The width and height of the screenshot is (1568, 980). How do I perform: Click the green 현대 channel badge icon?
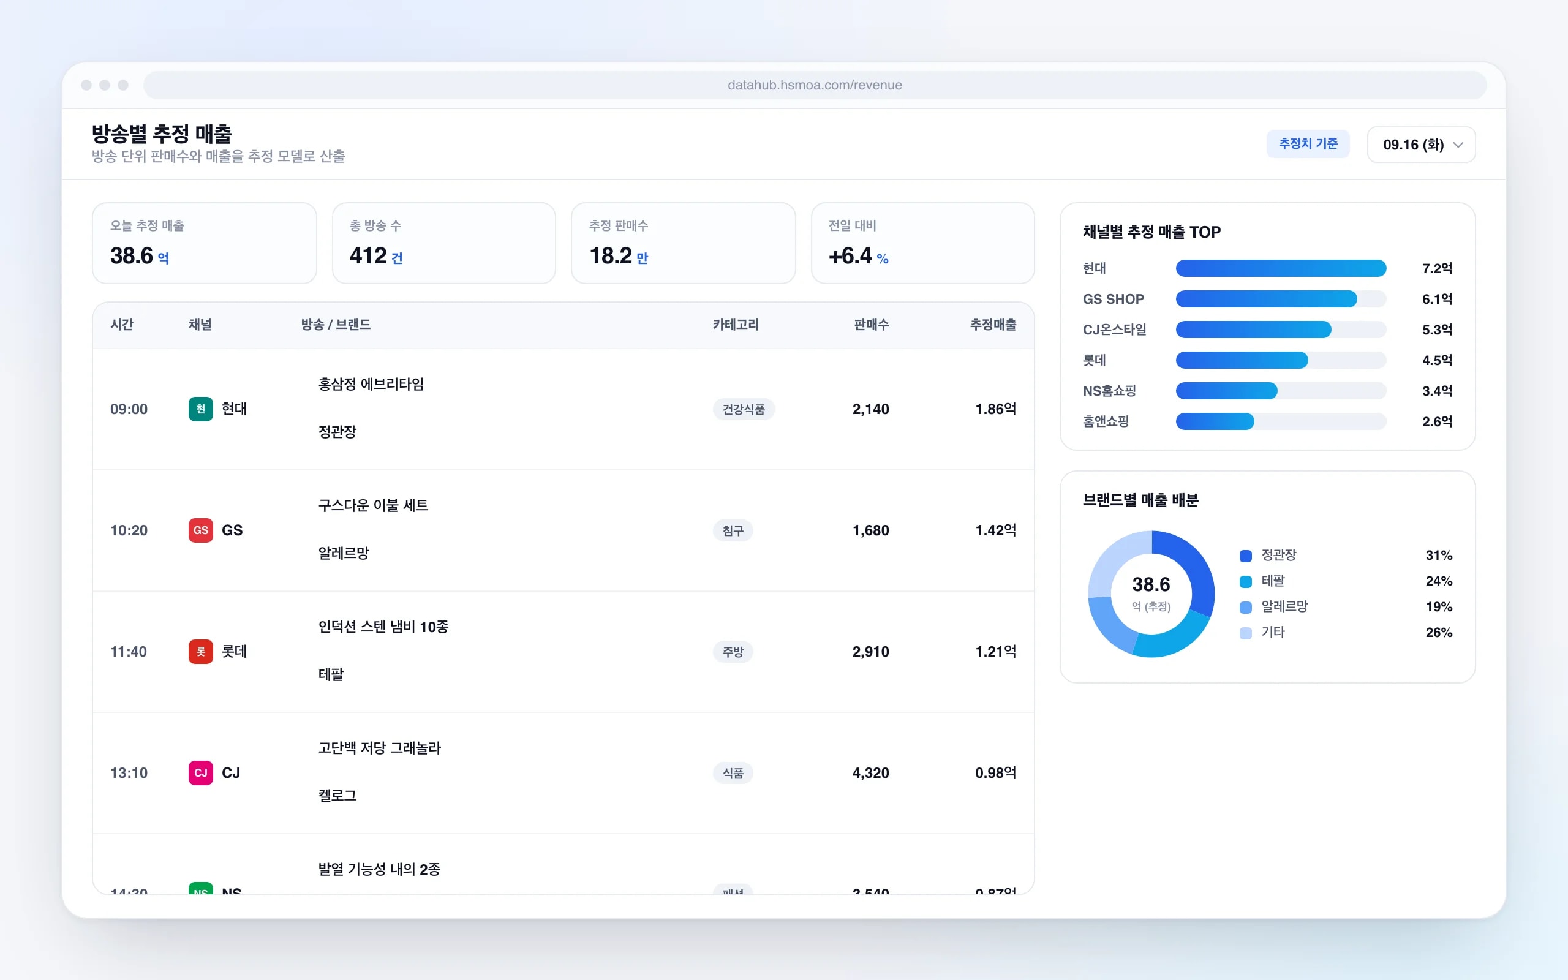pos(200,409)
